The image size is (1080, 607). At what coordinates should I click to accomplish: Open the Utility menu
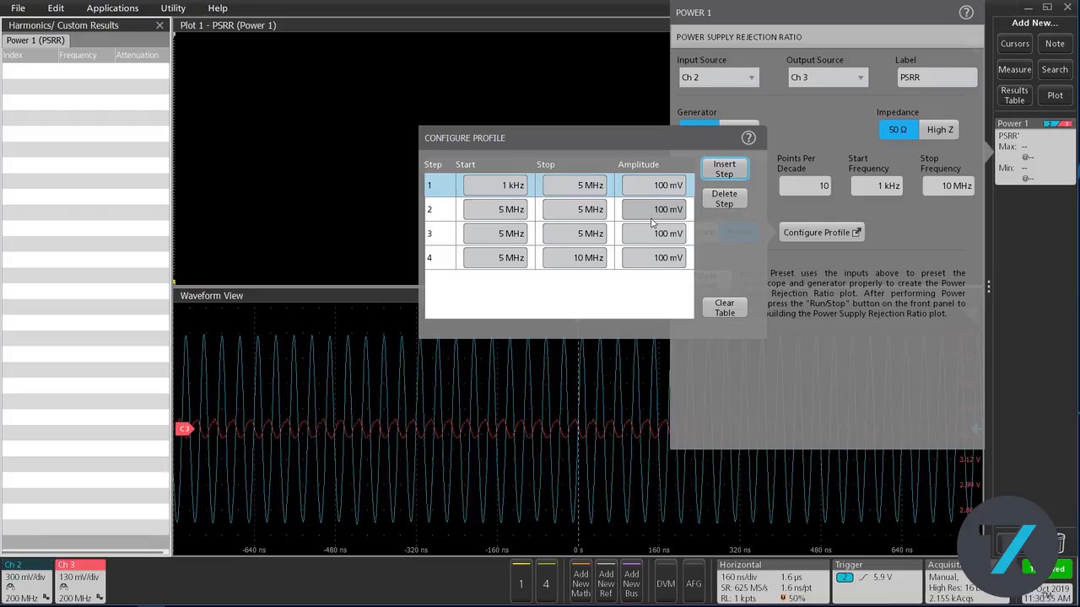pos(172,8)
